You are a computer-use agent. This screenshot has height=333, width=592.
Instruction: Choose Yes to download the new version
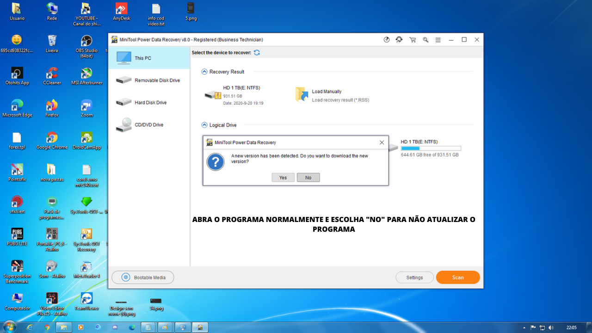tap(283, 178)
